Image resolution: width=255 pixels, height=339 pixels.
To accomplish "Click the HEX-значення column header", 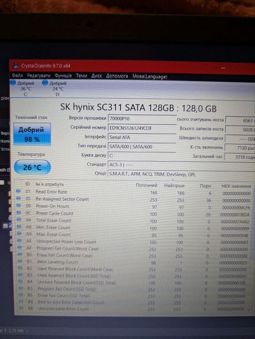I will coord(236,186).
